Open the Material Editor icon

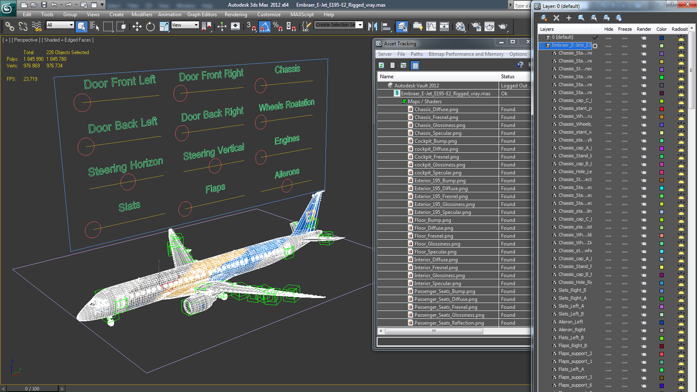coord(460,26)
